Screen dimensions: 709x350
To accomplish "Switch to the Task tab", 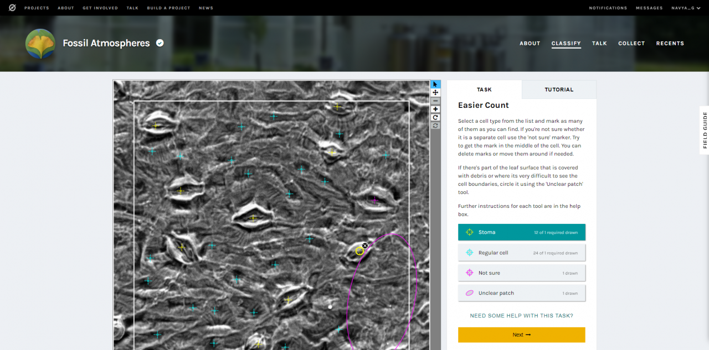I will 484,90.
